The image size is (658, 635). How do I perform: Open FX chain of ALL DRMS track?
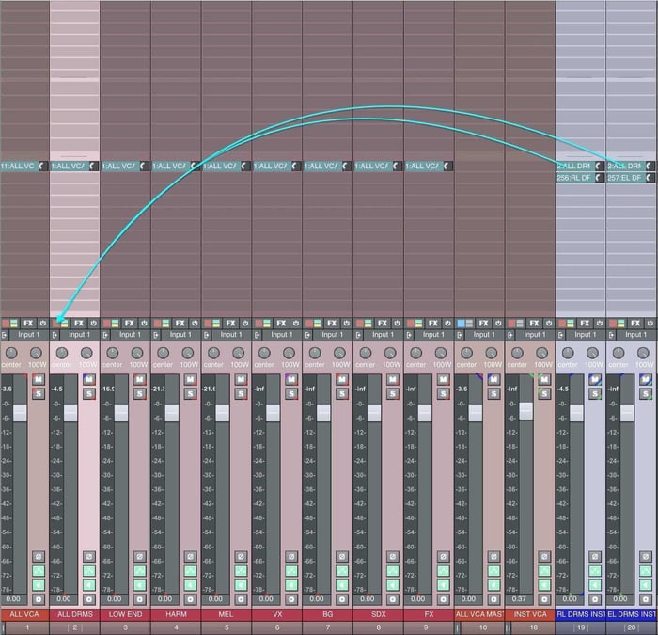(79, 323)
